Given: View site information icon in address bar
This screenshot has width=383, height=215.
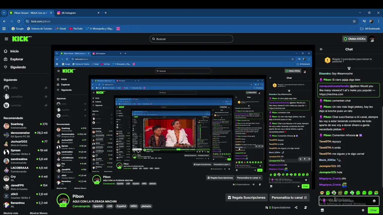Looking at the screenshot, I should 27,21.
